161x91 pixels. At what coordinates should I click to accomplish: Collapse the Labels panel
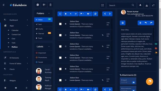pyautogui.click(x=49, y=47)
